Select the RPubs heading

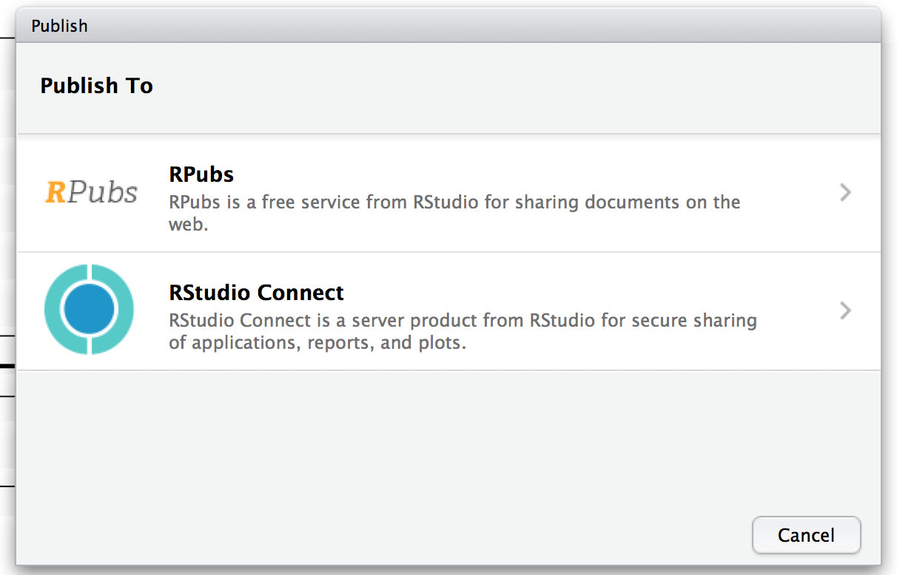(x=201, y=174)
